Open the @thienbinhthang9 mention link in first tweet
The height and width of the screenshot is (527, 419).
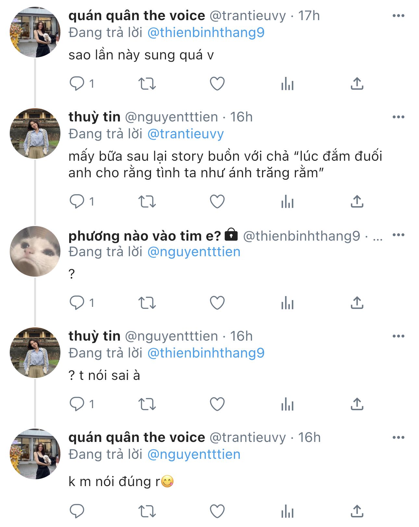[x=206, y=32]
